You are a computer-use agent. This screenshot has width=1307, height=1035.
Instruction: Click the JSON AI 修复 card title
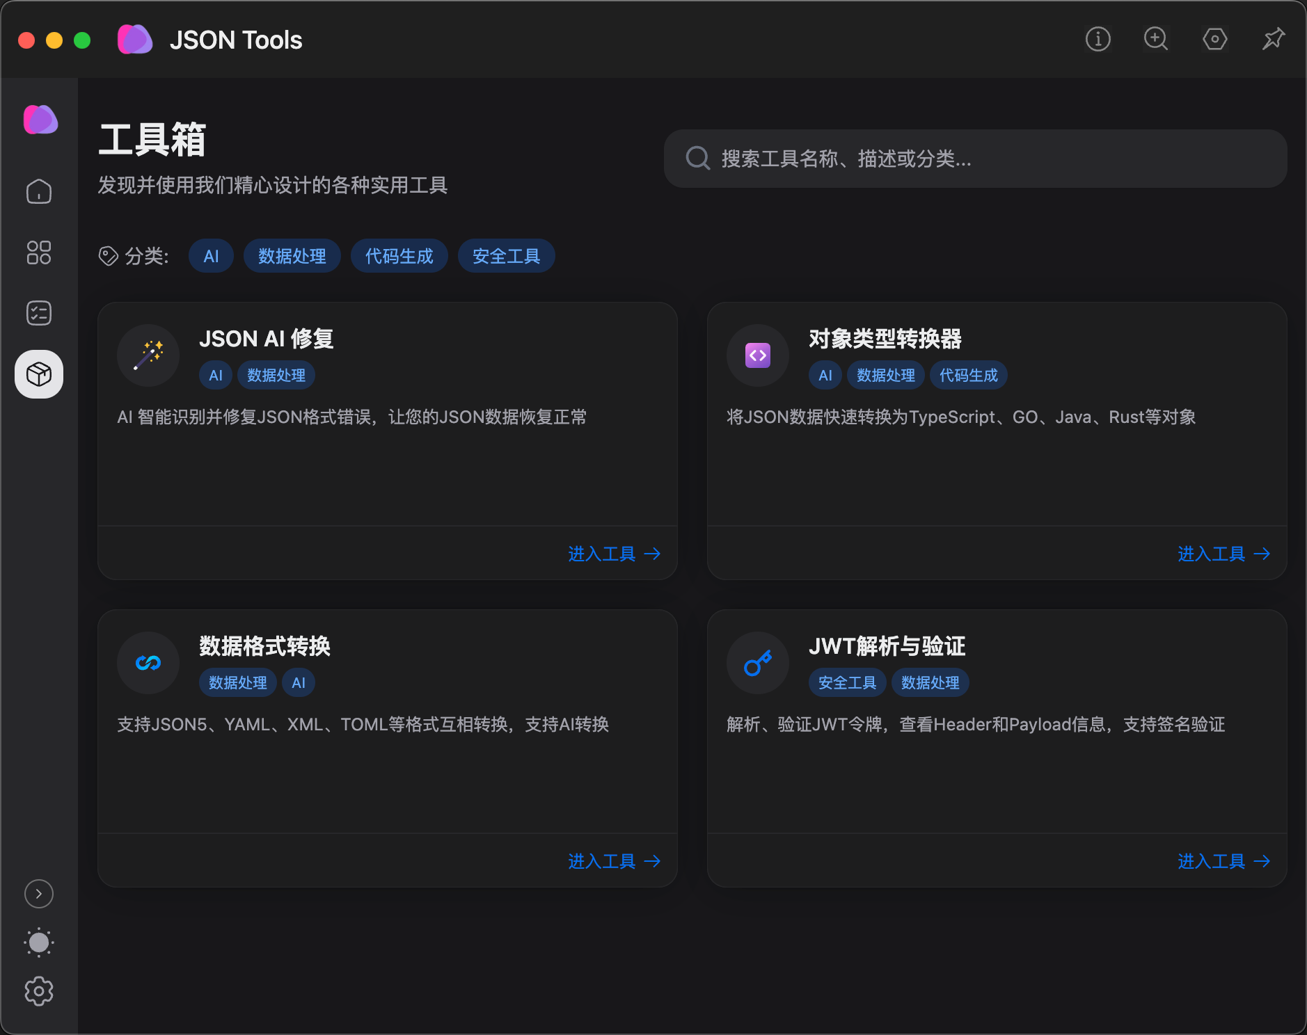[x=267, y=339]
